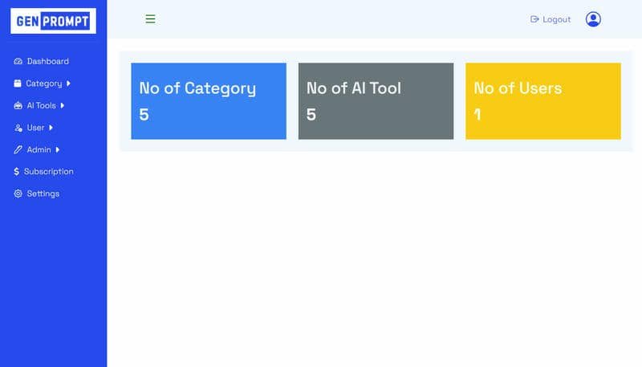Open the Subscription menu item

(43, 172)
